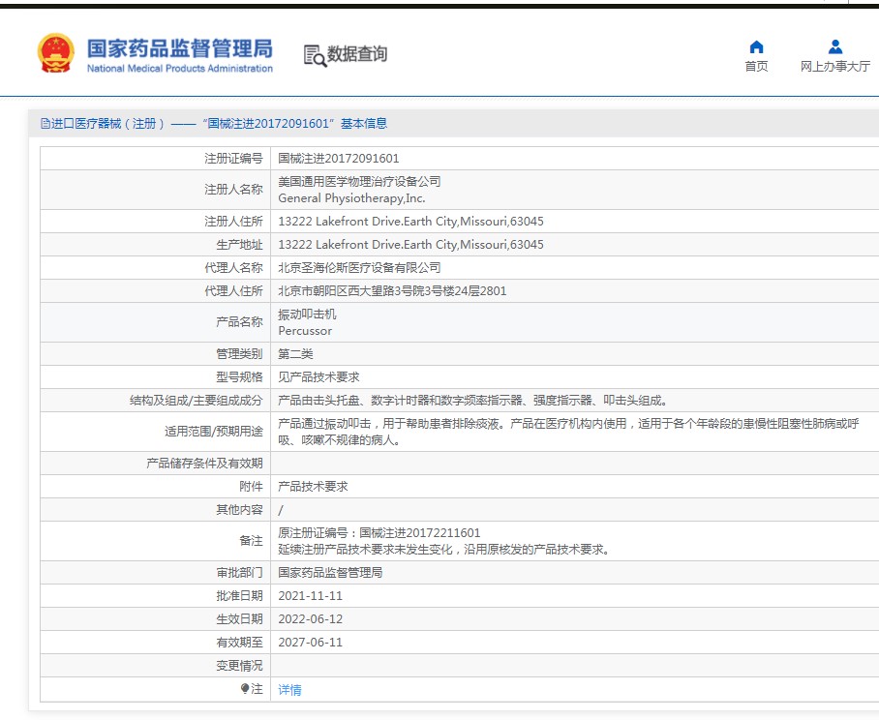Click the national emblem logo

tap(55, 53)
